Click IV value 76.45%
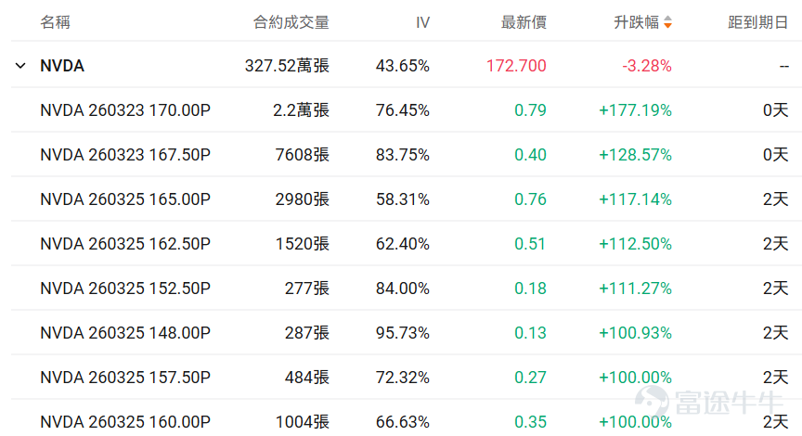 point(403,110)
